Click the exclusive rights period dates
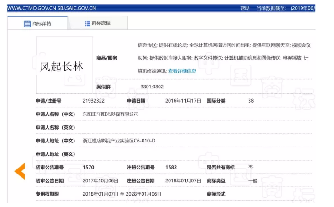 122,194
